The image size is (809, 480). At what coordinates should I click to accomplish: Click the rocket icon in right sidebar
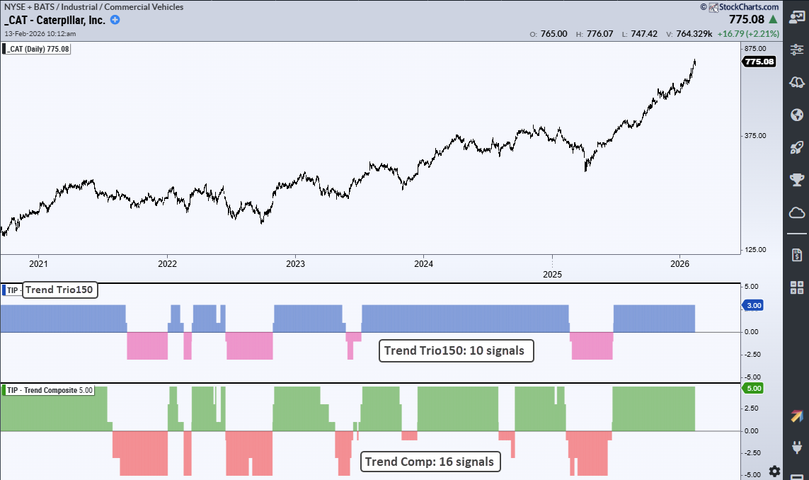coord(796,147)
